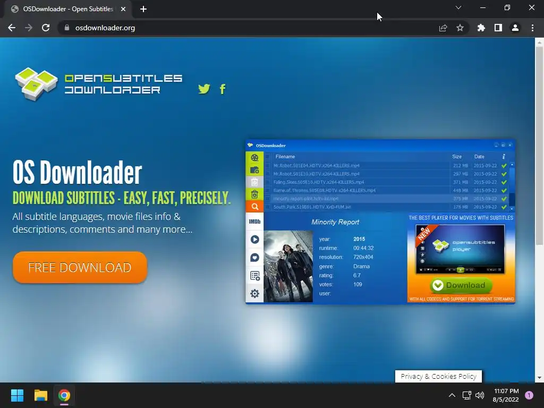The image size is (544, 408).
Task: Click the share page icon in address bar
Action: tap(443, 28)
